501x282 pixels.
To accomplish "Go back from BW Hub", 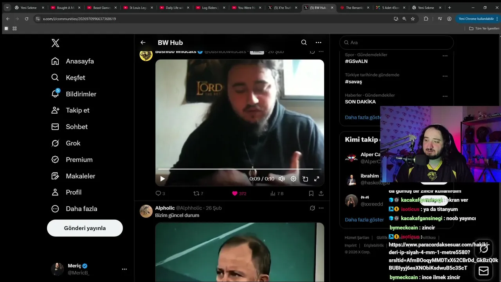I will [143, 42].
